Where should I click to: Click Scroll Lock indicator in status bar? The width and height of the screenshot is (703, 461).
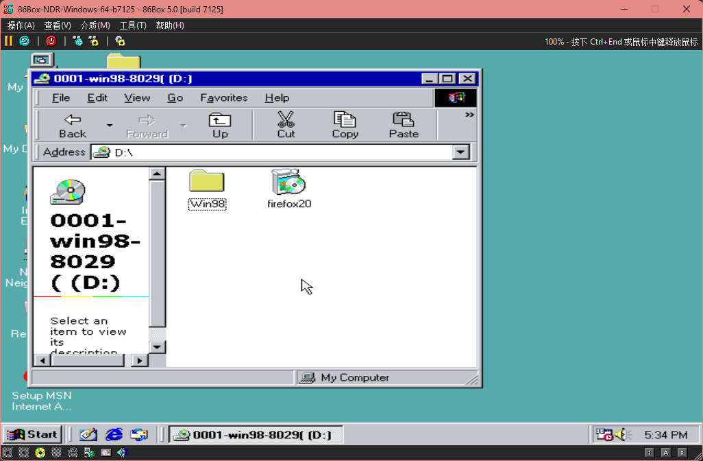682,453
